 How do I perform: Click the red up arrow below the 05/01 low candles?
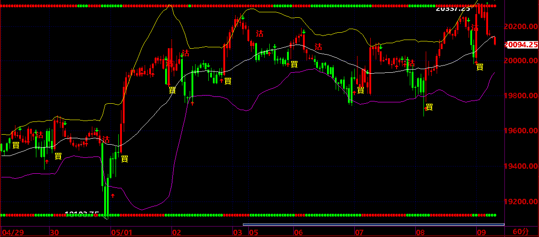click(113, 196)
